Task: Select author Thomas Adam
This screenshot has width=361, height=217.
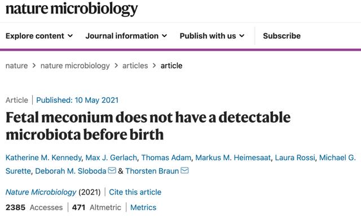Action: [x=166, y=157]
